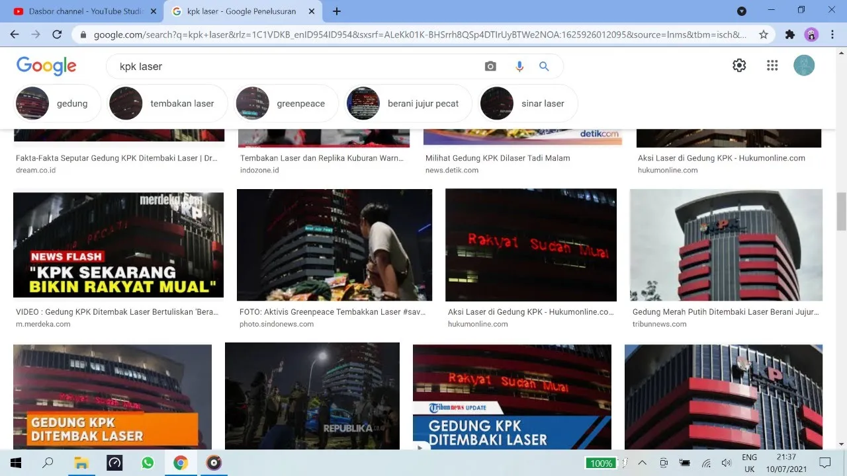Open volume control in tray
The height and width of the screenshot is (476, 847).
[727, 463]
